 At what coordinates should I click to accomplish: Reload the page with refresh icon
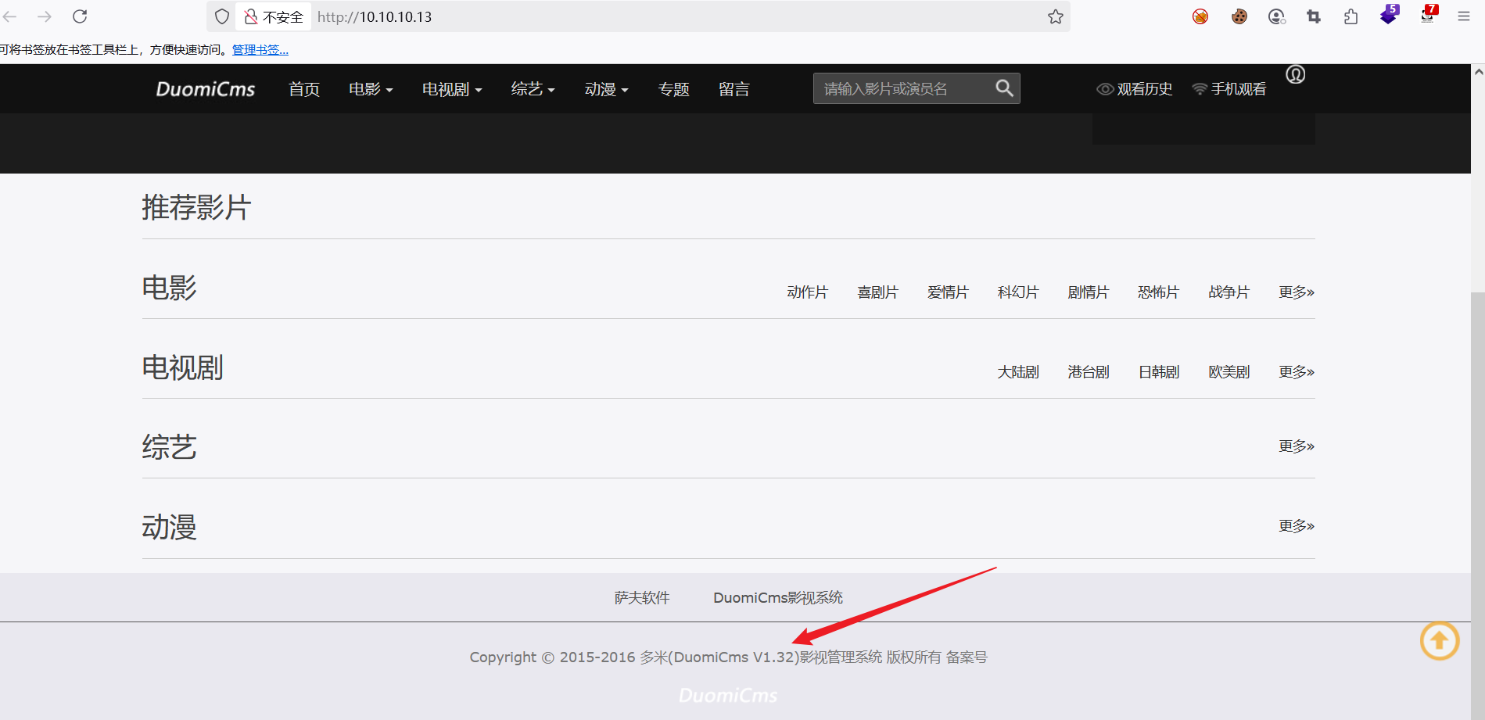point(80,16)
